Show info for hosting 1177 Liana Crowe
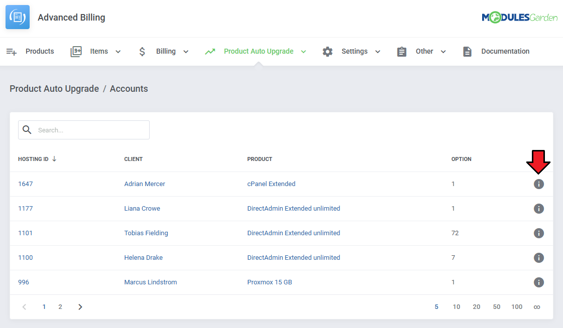Viewport: 563px width, 328px height. click(x=538, y=209)
